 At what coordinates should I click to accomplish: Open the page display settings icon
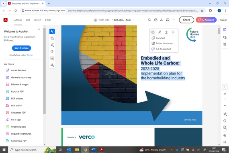tap(225, 127)
